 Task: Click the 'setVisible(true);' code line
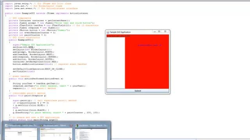[24, 71]
